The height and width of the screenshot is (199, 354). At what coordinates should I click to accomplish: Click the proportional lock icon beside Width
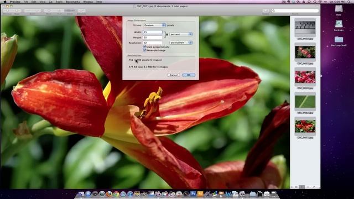(x=167, y=34)
